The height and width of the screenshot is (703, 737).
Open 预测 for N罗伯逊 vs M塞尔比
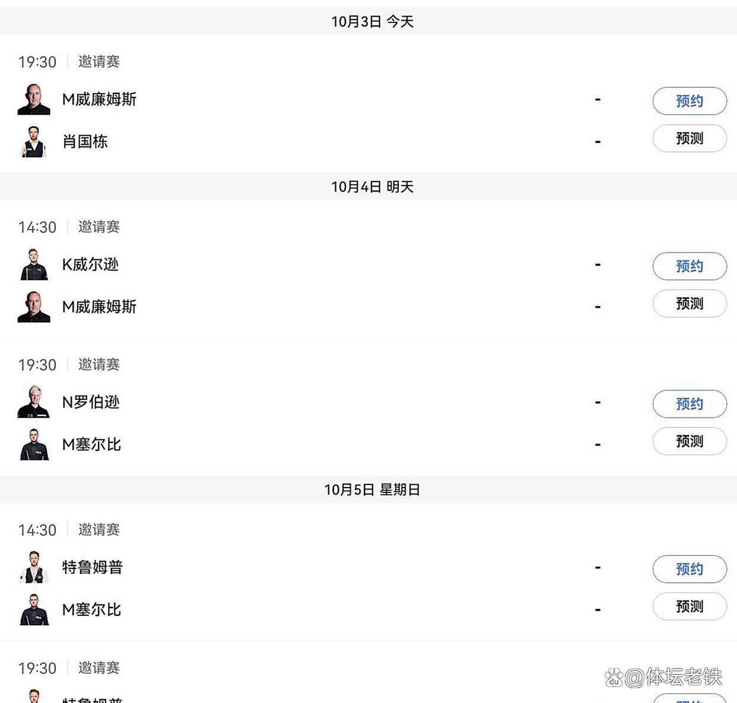click(690, 441)
